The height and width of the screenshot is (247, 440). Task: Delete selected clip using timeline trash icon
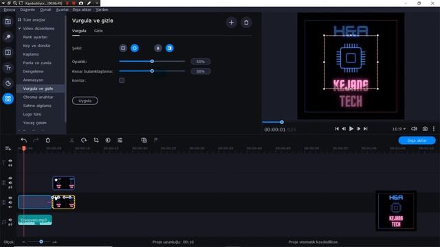click(47, 140)
